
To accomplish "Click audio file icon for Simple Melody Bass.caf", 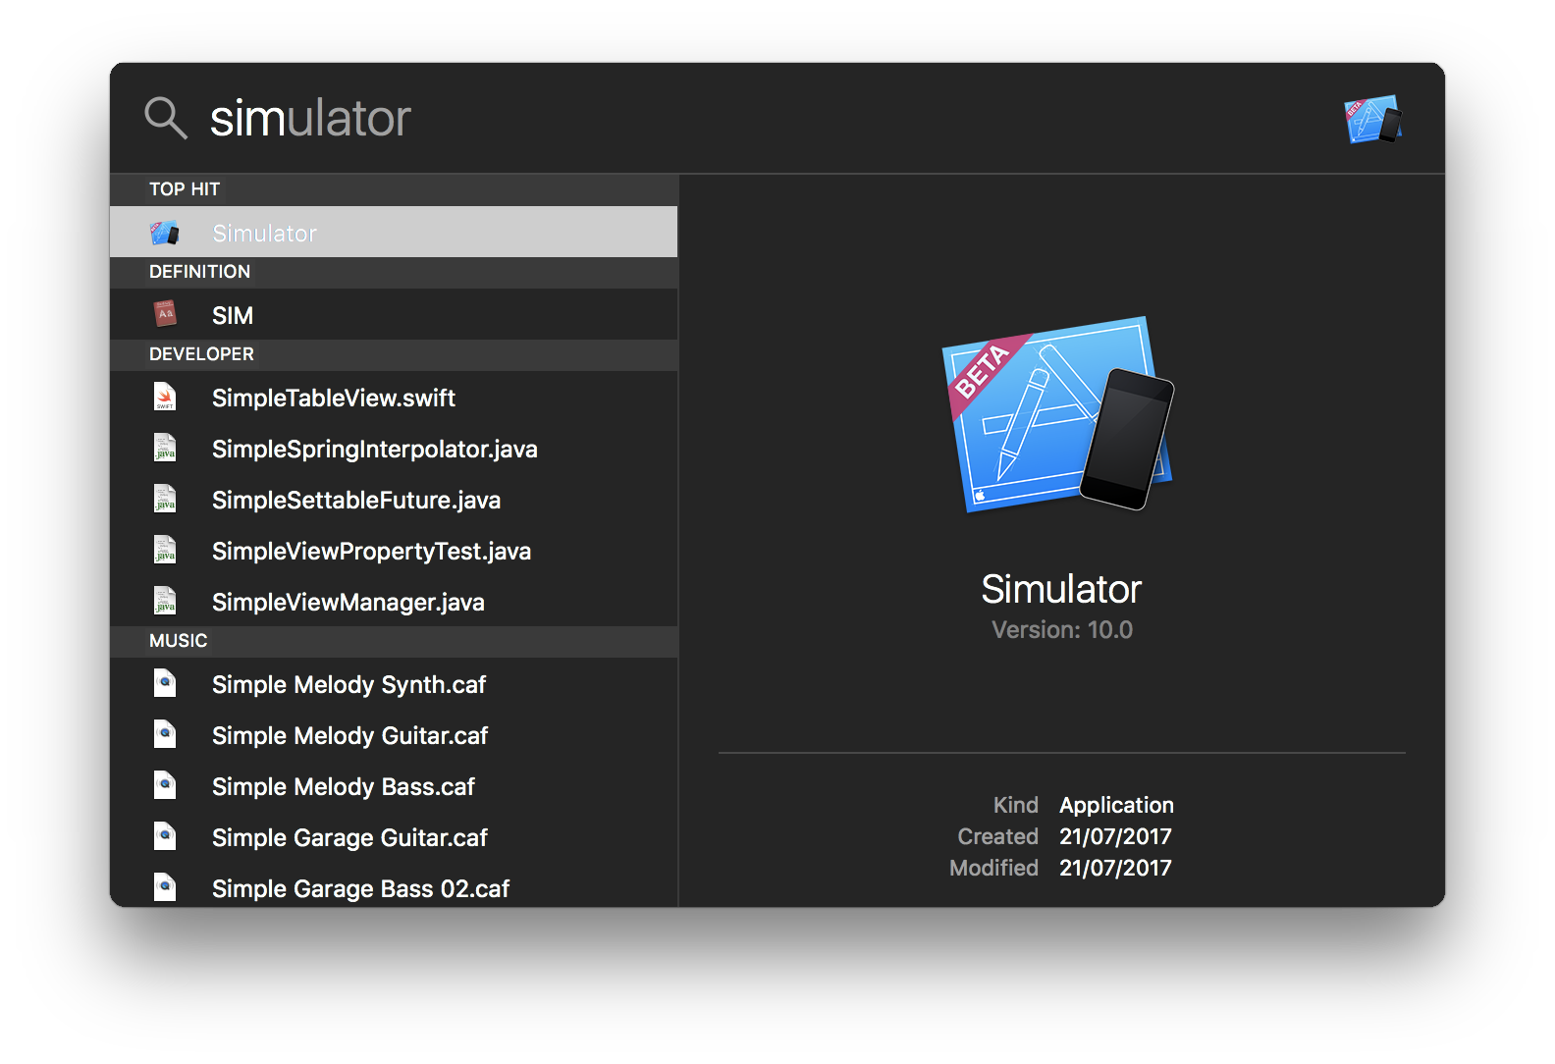I will (x=165, y=785).
